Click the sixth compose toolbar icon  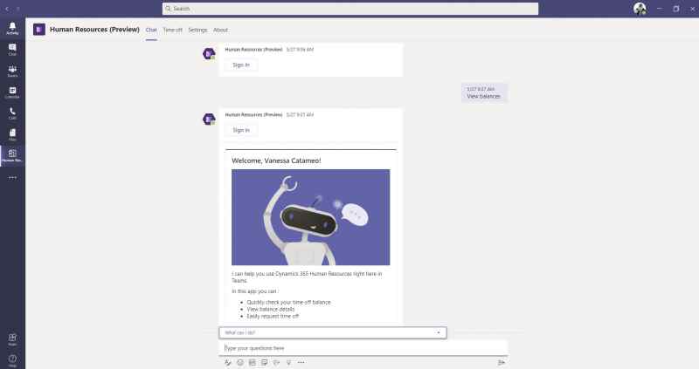pyautogui.click(x=289, y=363)
